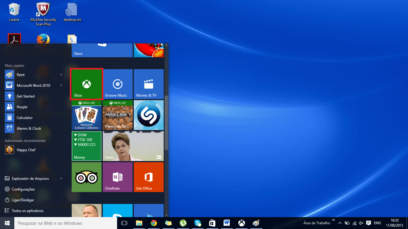The height and width of the screenshot is (229, 408).
Task: Open the Action Center notification toggle
Action: [368, 223]
